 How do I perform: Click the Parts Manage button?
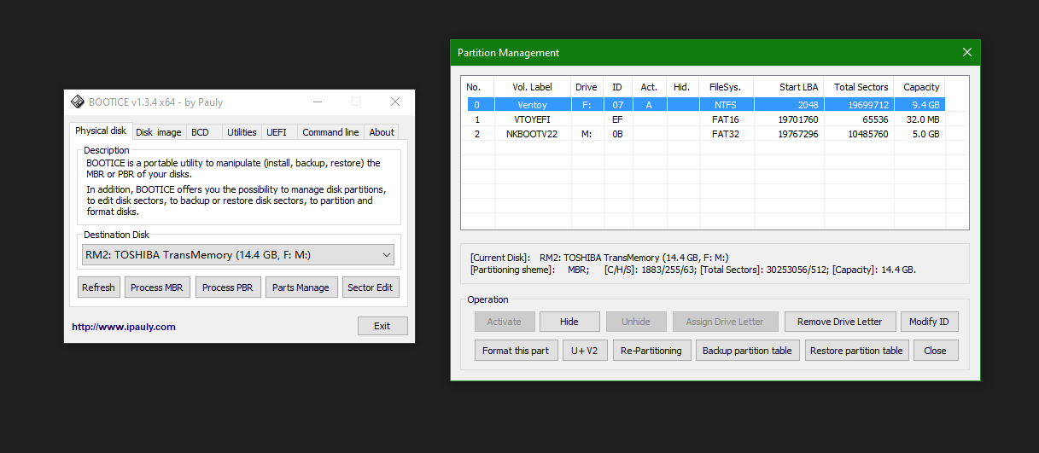point(301,287)
